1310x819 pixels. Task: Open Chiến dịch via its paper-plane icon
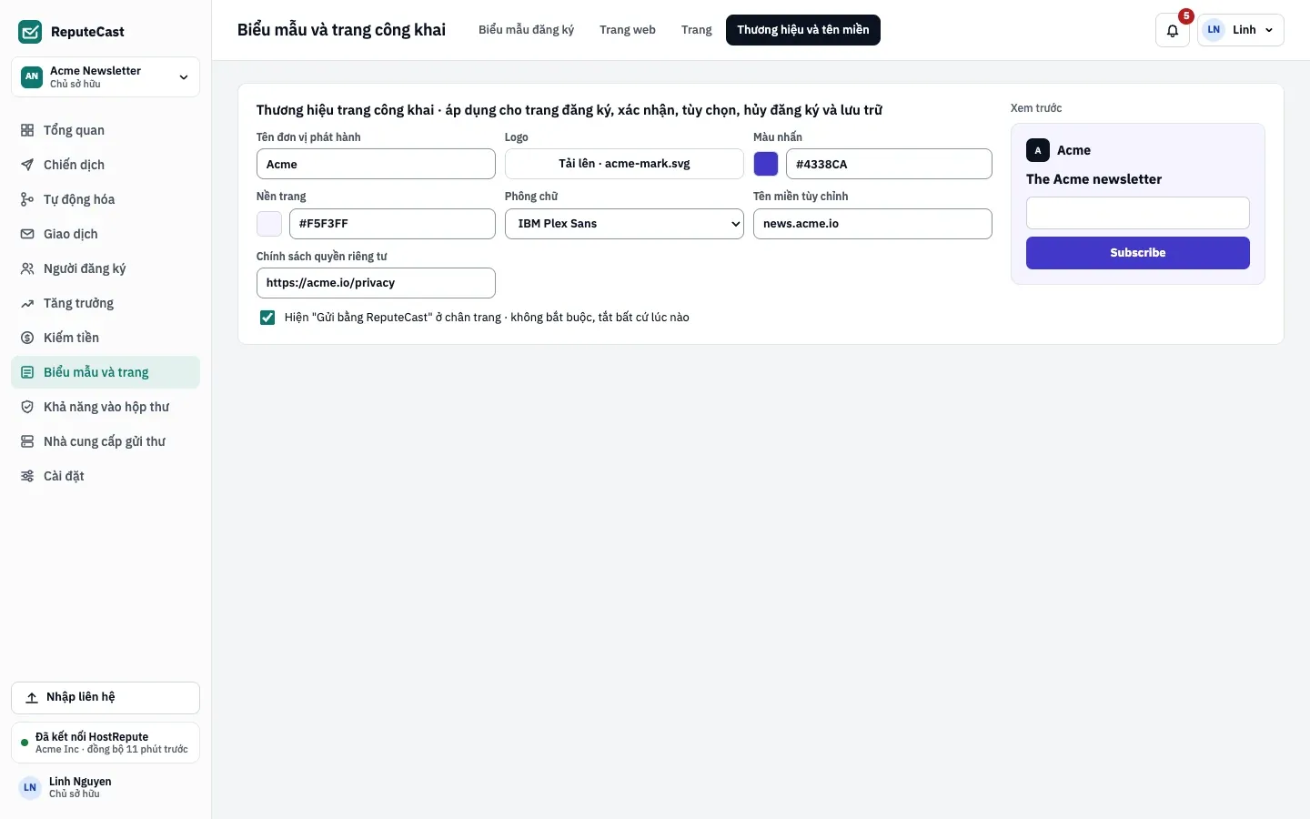pos(27,165)
